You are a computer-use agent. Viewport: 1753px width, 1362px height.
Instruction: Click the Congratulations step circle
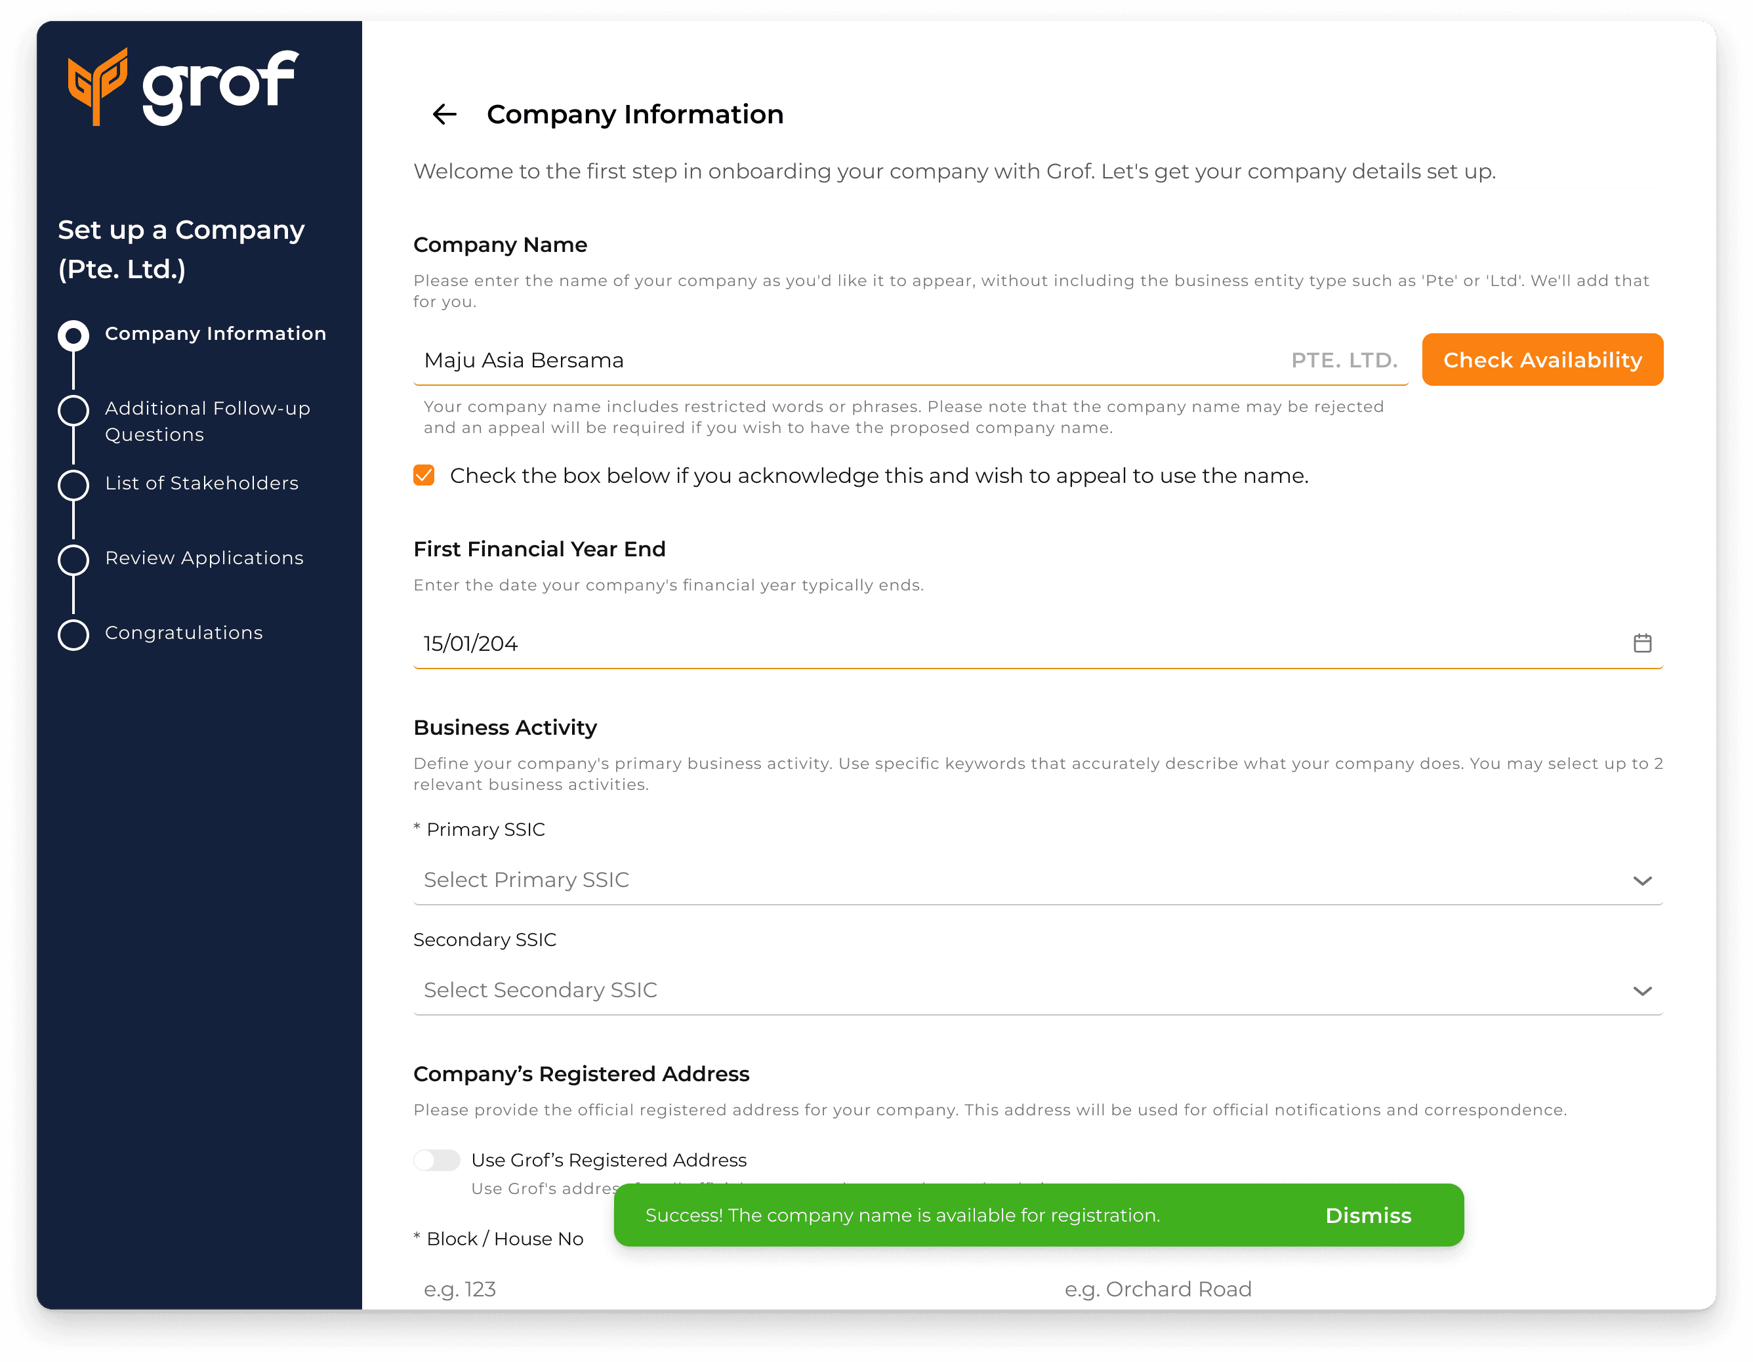click(73, 634)
